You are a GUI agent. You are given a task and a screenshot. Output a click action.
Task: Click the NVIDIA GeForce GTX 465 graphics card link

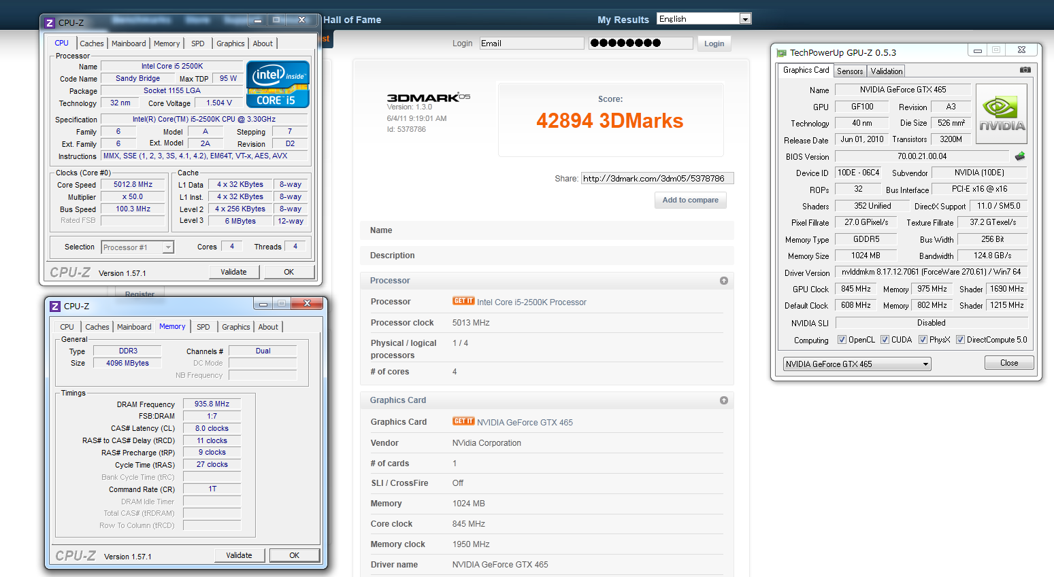(525, 423)
